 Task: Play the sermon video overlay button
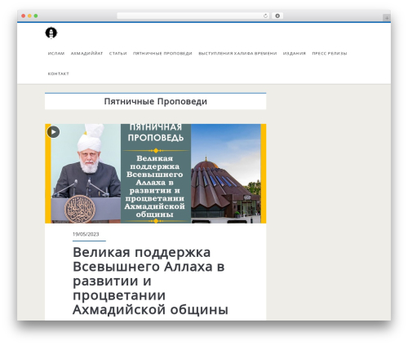pos(53,132)
